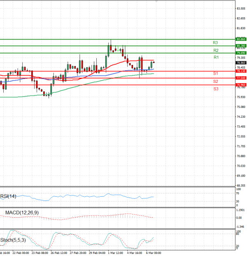Click the 26 Feb 12:00 time label
The image size is (247, 256).
coord(59,253)
